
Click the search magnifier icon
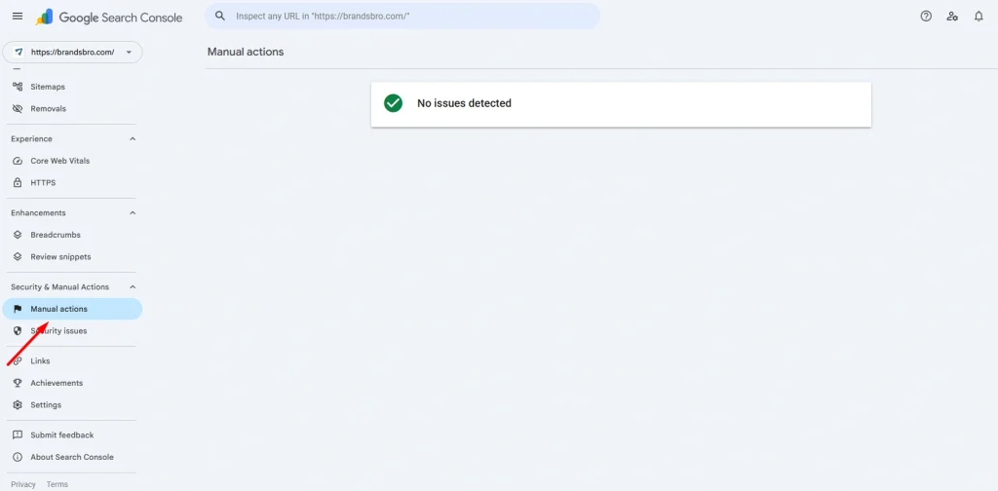coord(220,16)
